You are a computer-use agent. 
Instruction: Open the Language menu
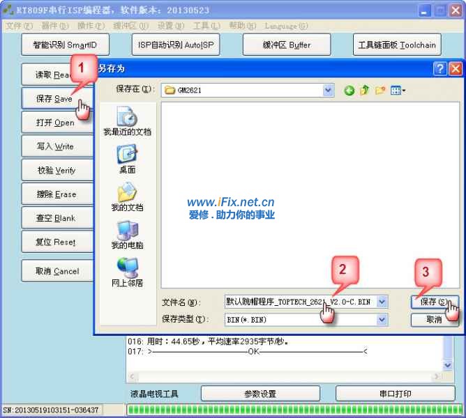coord(286,26)
